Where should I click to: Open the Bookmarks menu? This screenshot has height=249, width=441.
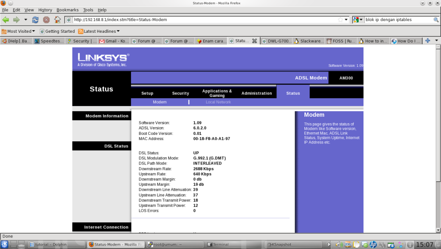pos(68,10)
